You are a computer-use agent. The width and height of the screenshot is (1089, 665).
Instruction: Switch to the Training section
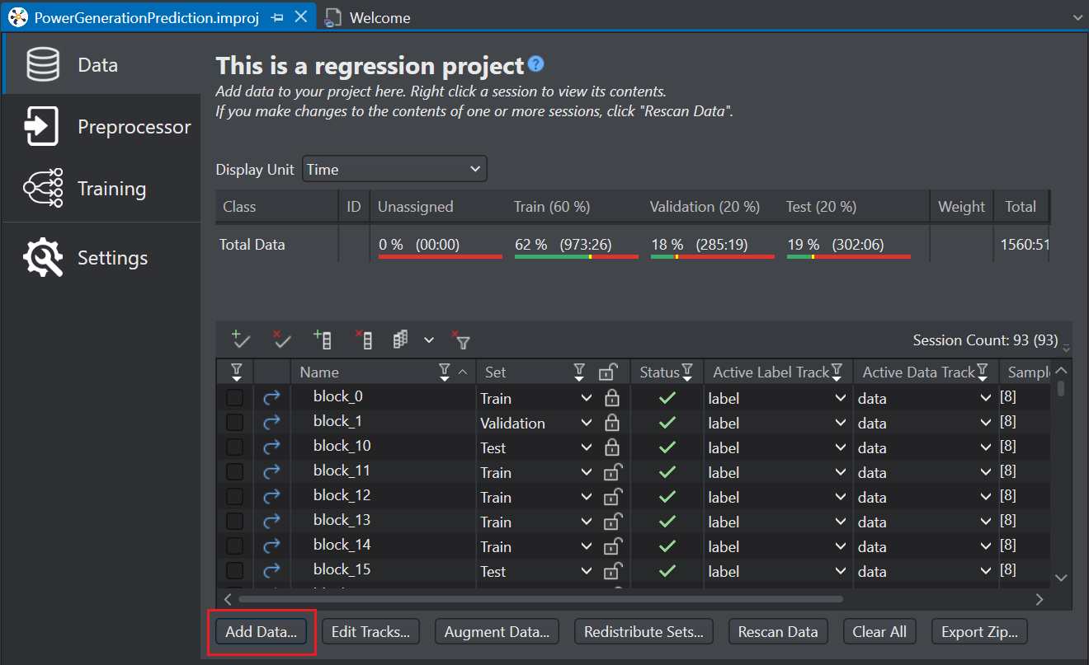coord(101,189)
